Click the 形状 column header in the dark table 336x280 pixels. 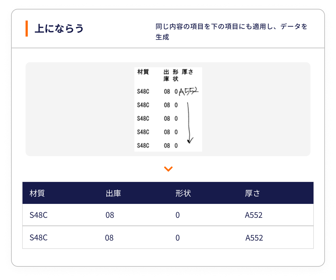tap(183, 193)
